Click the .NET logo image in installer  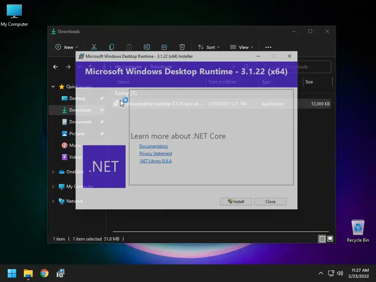pyautogui.click(x=104, y=166)
